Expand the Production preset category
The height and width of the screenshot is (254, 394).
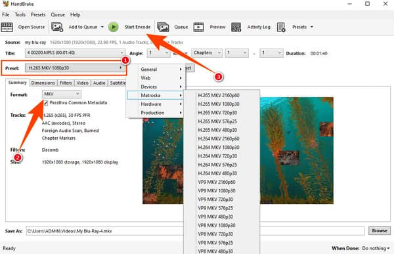[155, 113]
